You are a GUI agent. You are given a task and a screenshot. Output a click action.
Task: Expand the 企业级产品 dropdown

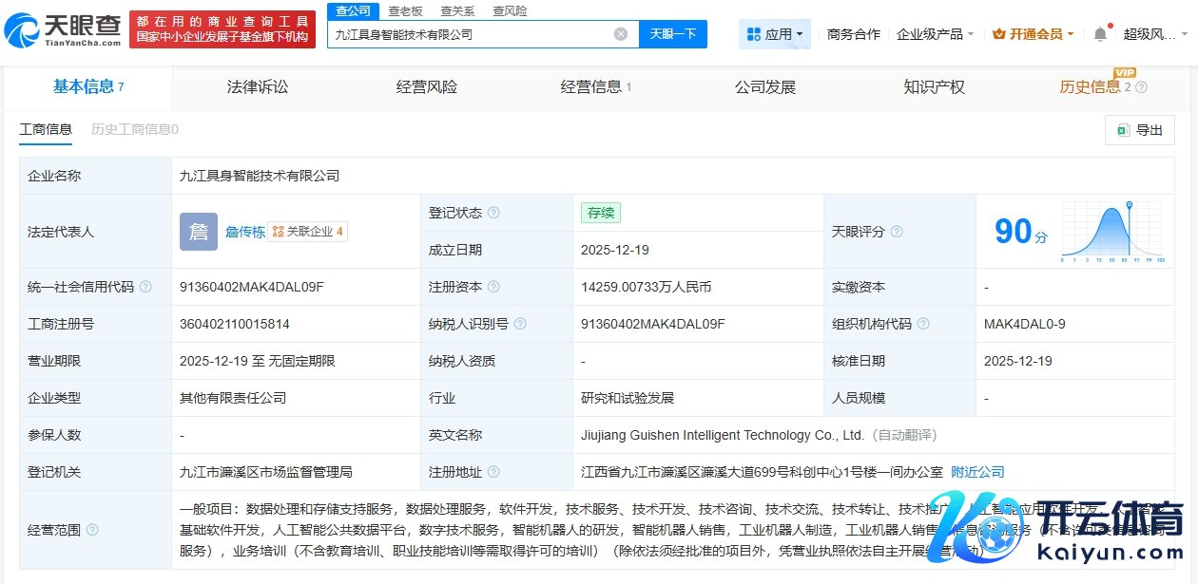coord(935,34)
